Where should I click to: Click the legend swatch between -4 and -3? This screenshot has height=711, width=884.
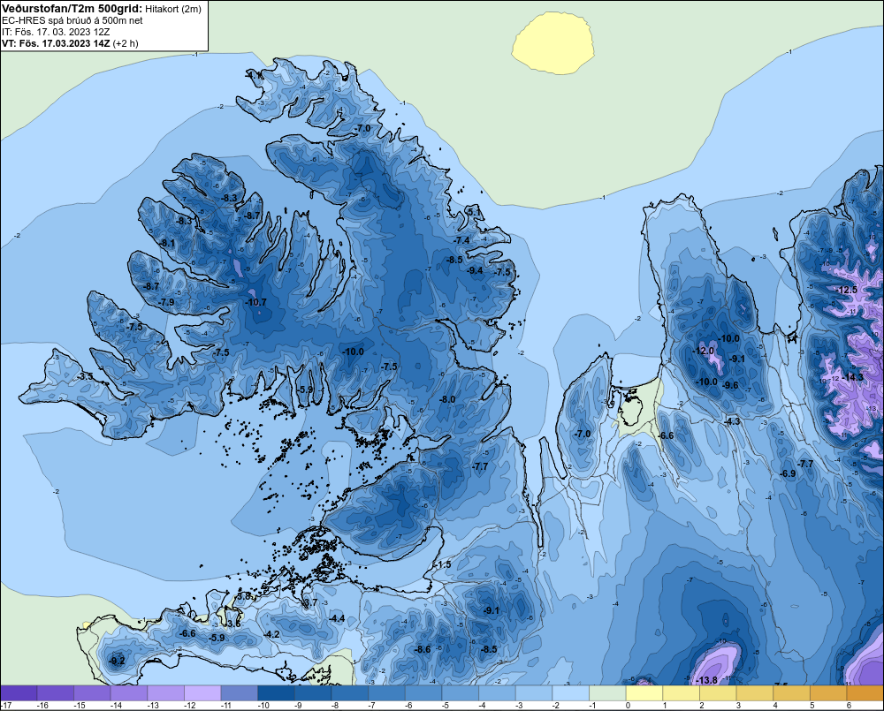(x=498, y=693)
